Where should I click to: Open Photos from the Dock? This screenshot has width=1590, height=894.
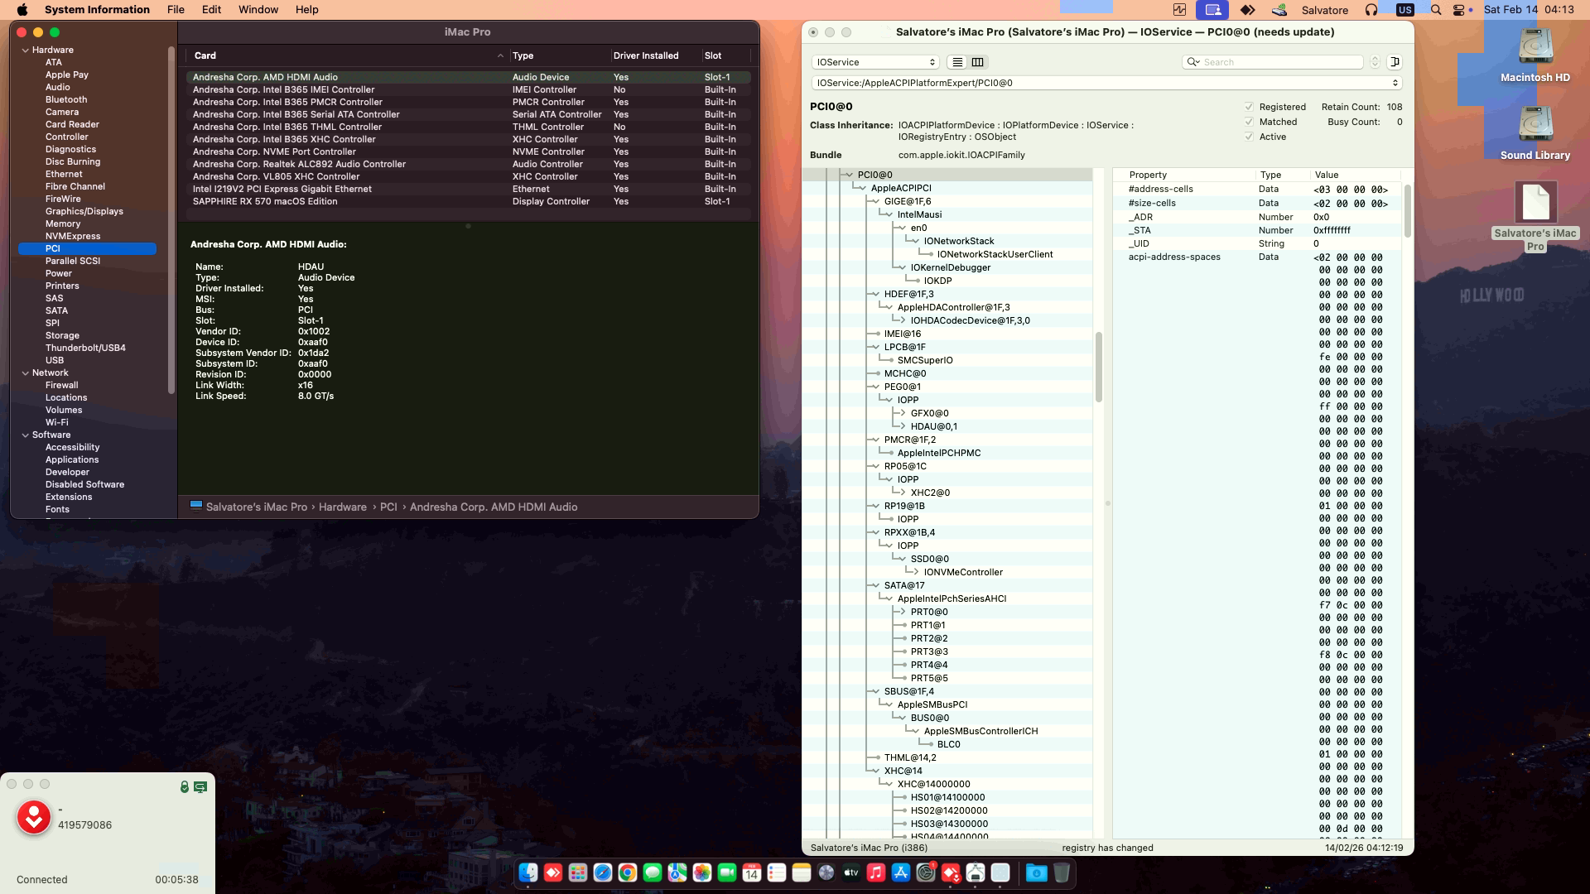click(x=702, y=872)
